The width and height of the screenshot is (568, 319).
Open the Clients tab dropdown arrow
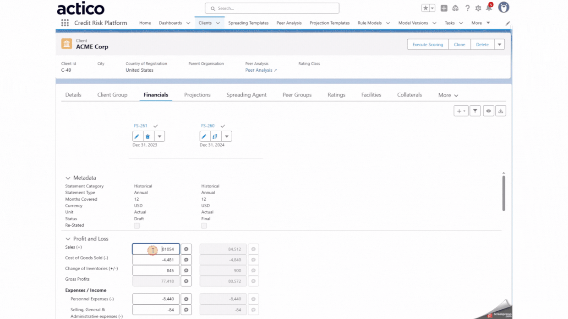pos(218,23)
